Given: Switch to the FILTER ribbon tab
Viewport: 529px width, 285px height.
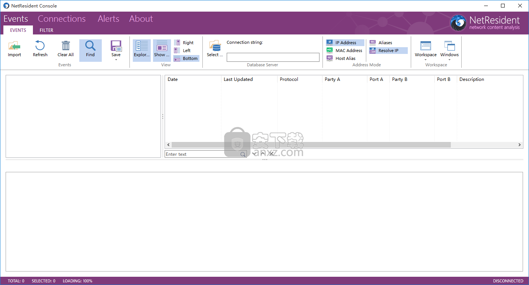Looking at the screenshot, I should (46, 30).
